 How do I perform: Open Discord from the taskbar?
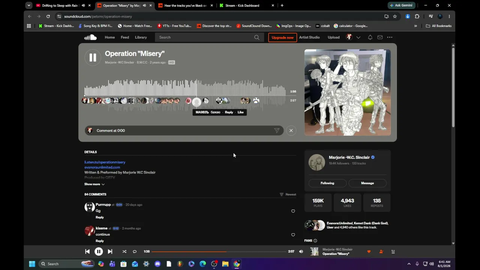coord(157,264)
